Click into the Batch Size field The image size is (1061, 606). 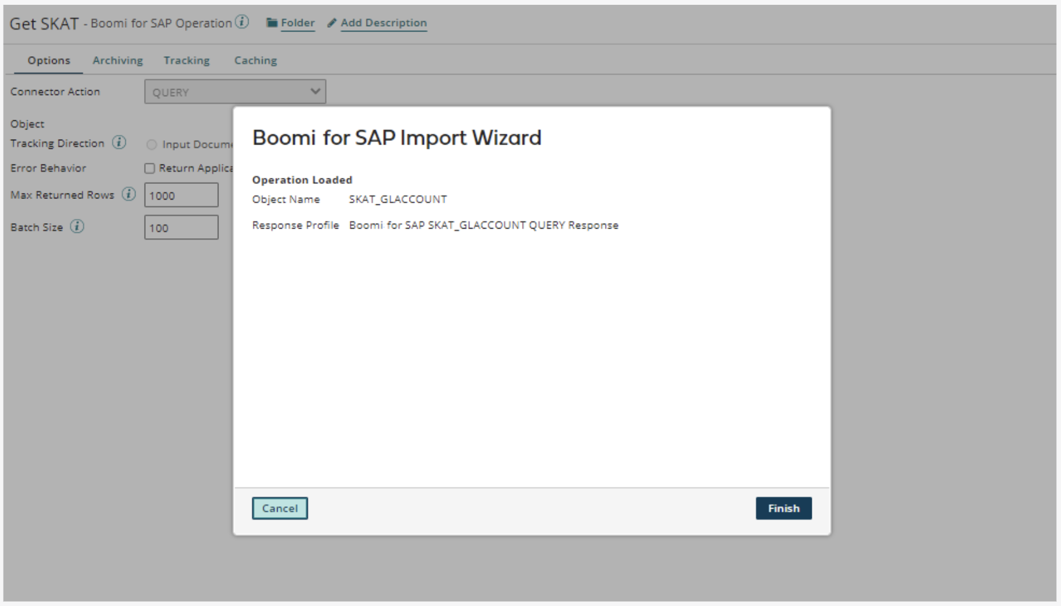181,228
